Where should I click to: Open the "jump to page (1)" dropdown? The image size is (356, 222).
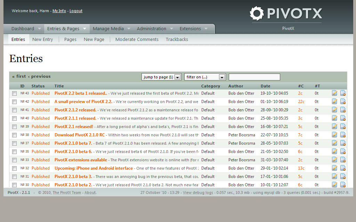(161, 77)
